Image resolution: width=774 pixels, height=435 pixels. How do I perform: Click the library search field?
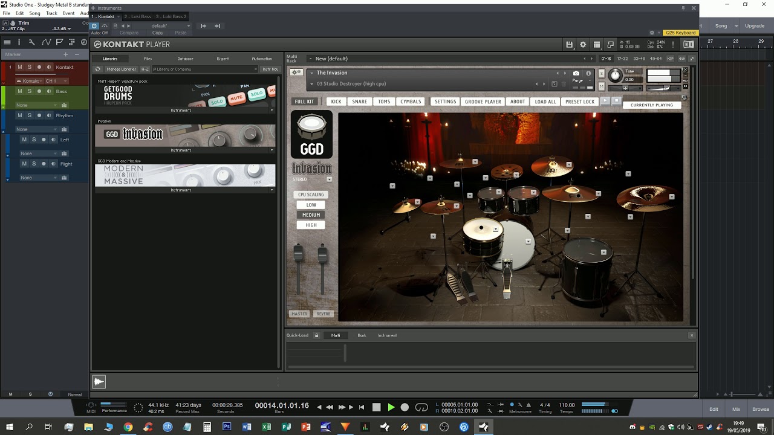(204, 69)
